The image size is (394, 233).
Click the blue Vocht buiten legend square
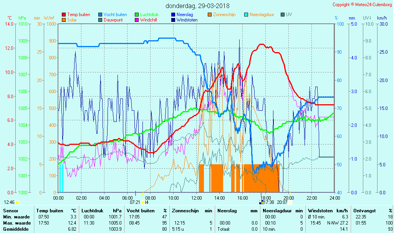point(100,15)
